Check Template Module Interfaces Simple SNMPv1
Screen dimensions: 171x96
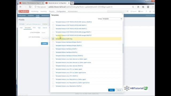(x=53, y=42)
